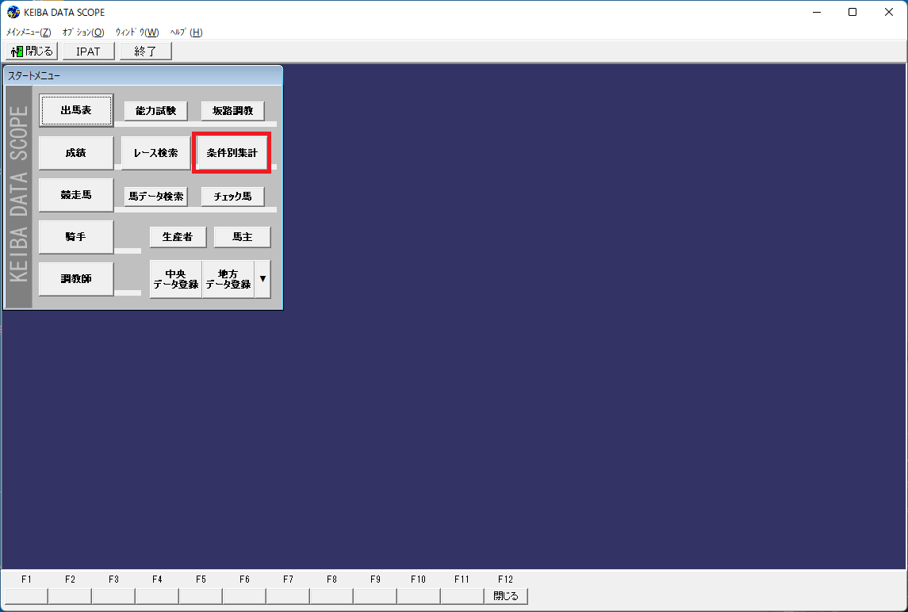Click the 坂路調教 button
The height and width of the screenshot is (612, 908).
coord(233,111)
